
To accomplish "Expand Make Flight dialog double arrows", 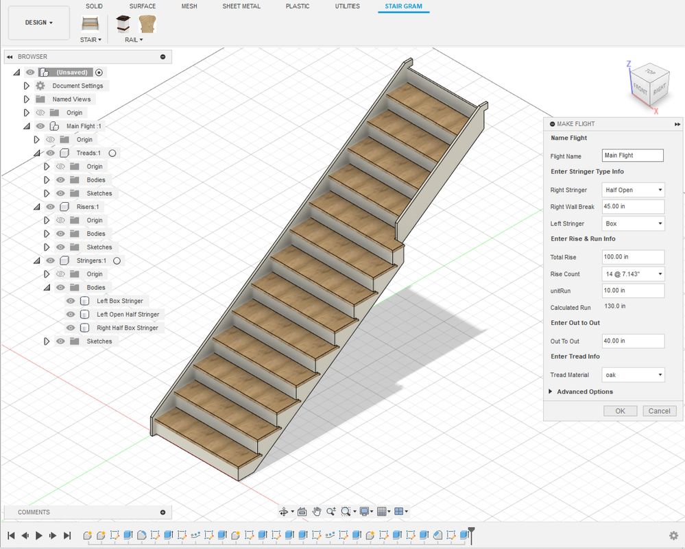I will 677,124.
